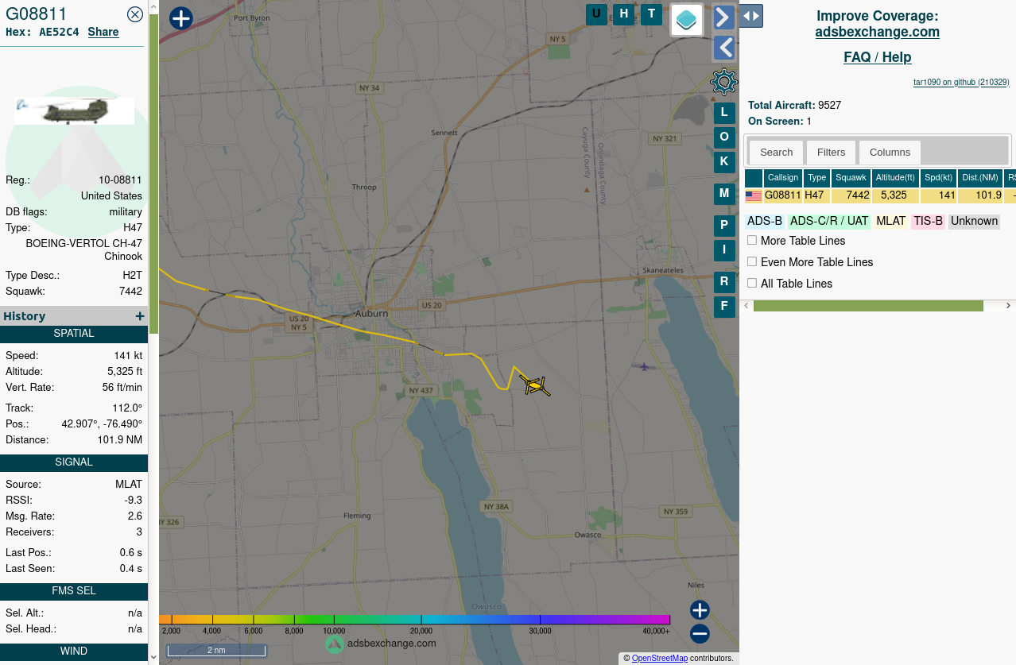Sort the table by Squawk column
The width and height of the screenshot is (1016, 665).
click(851, 178)
